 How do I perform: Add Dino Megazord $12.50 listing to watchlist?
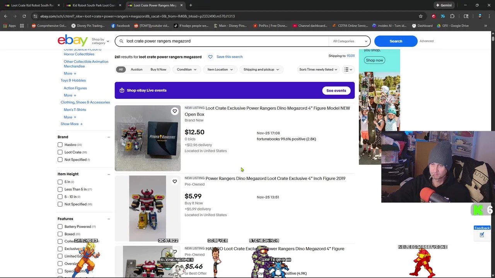click(175, 111)
